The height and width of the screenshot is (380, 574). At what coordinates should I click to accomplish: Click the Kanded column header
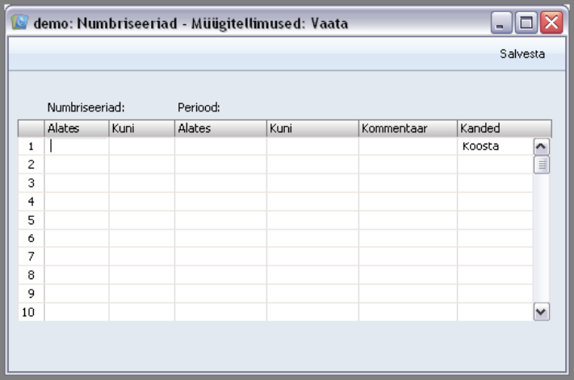504,128
